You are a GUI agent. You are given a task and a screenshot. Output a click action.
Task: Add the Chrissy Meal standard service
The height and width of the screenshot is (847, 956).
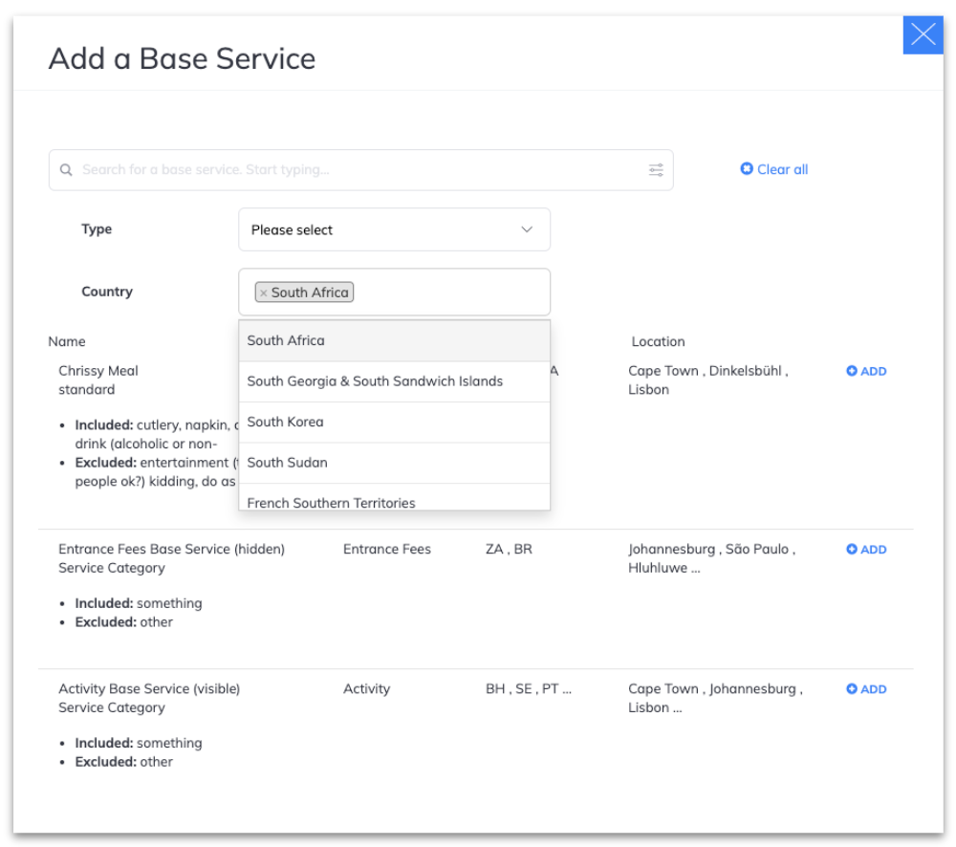pyautogui.click(x=866, y=371)
